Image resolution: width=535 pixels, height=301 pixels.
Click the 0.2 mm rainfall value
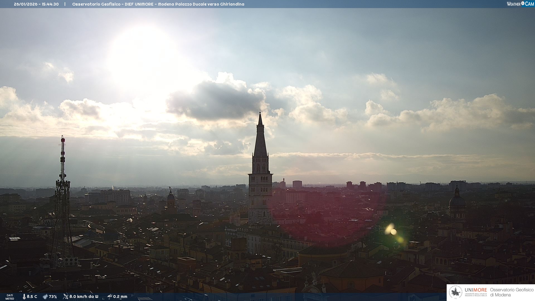pos(120,297)
